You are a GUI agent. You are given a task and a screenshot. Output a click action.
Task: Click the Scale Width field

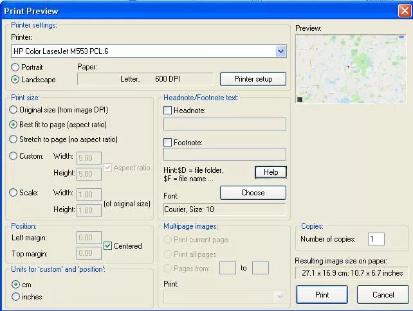pos(89,195)
